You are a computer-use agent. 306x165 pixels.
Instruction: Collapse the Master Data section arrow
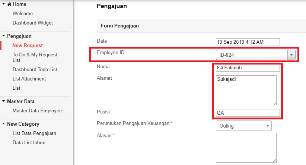pos(3,101)
